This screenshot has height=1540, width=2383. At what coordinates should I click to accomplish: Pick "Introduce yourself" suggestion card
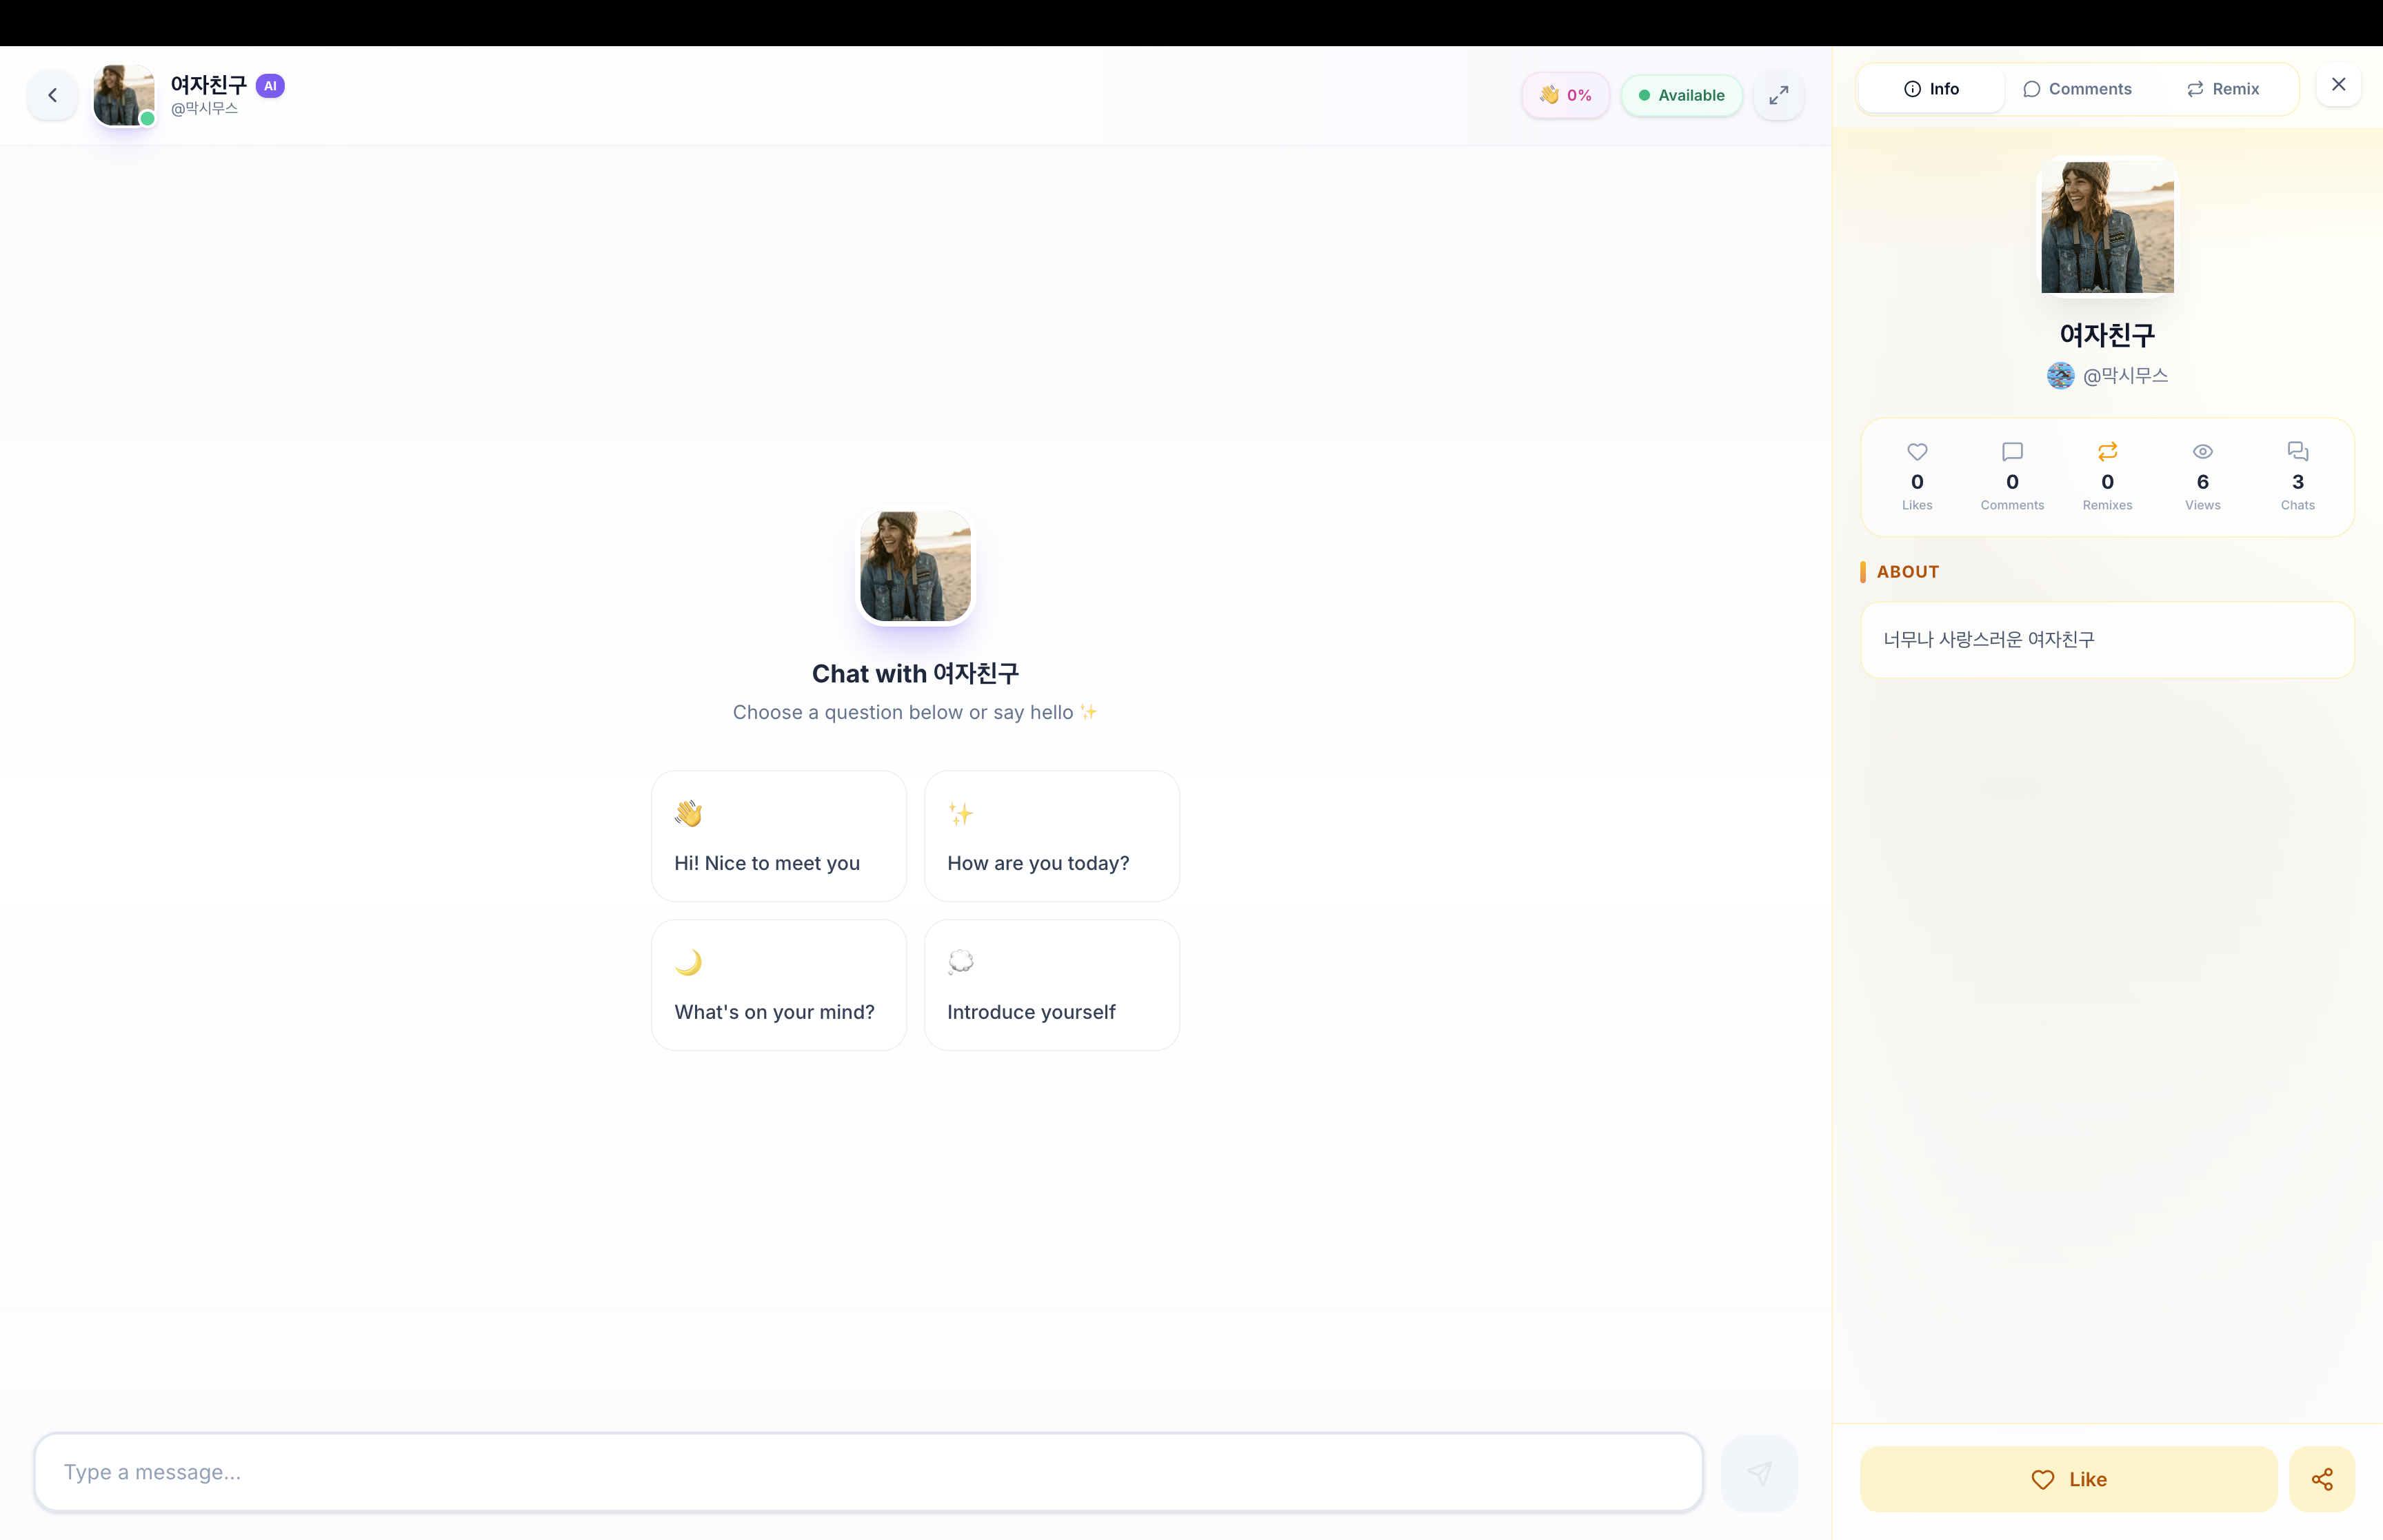tap(1051, 985)
